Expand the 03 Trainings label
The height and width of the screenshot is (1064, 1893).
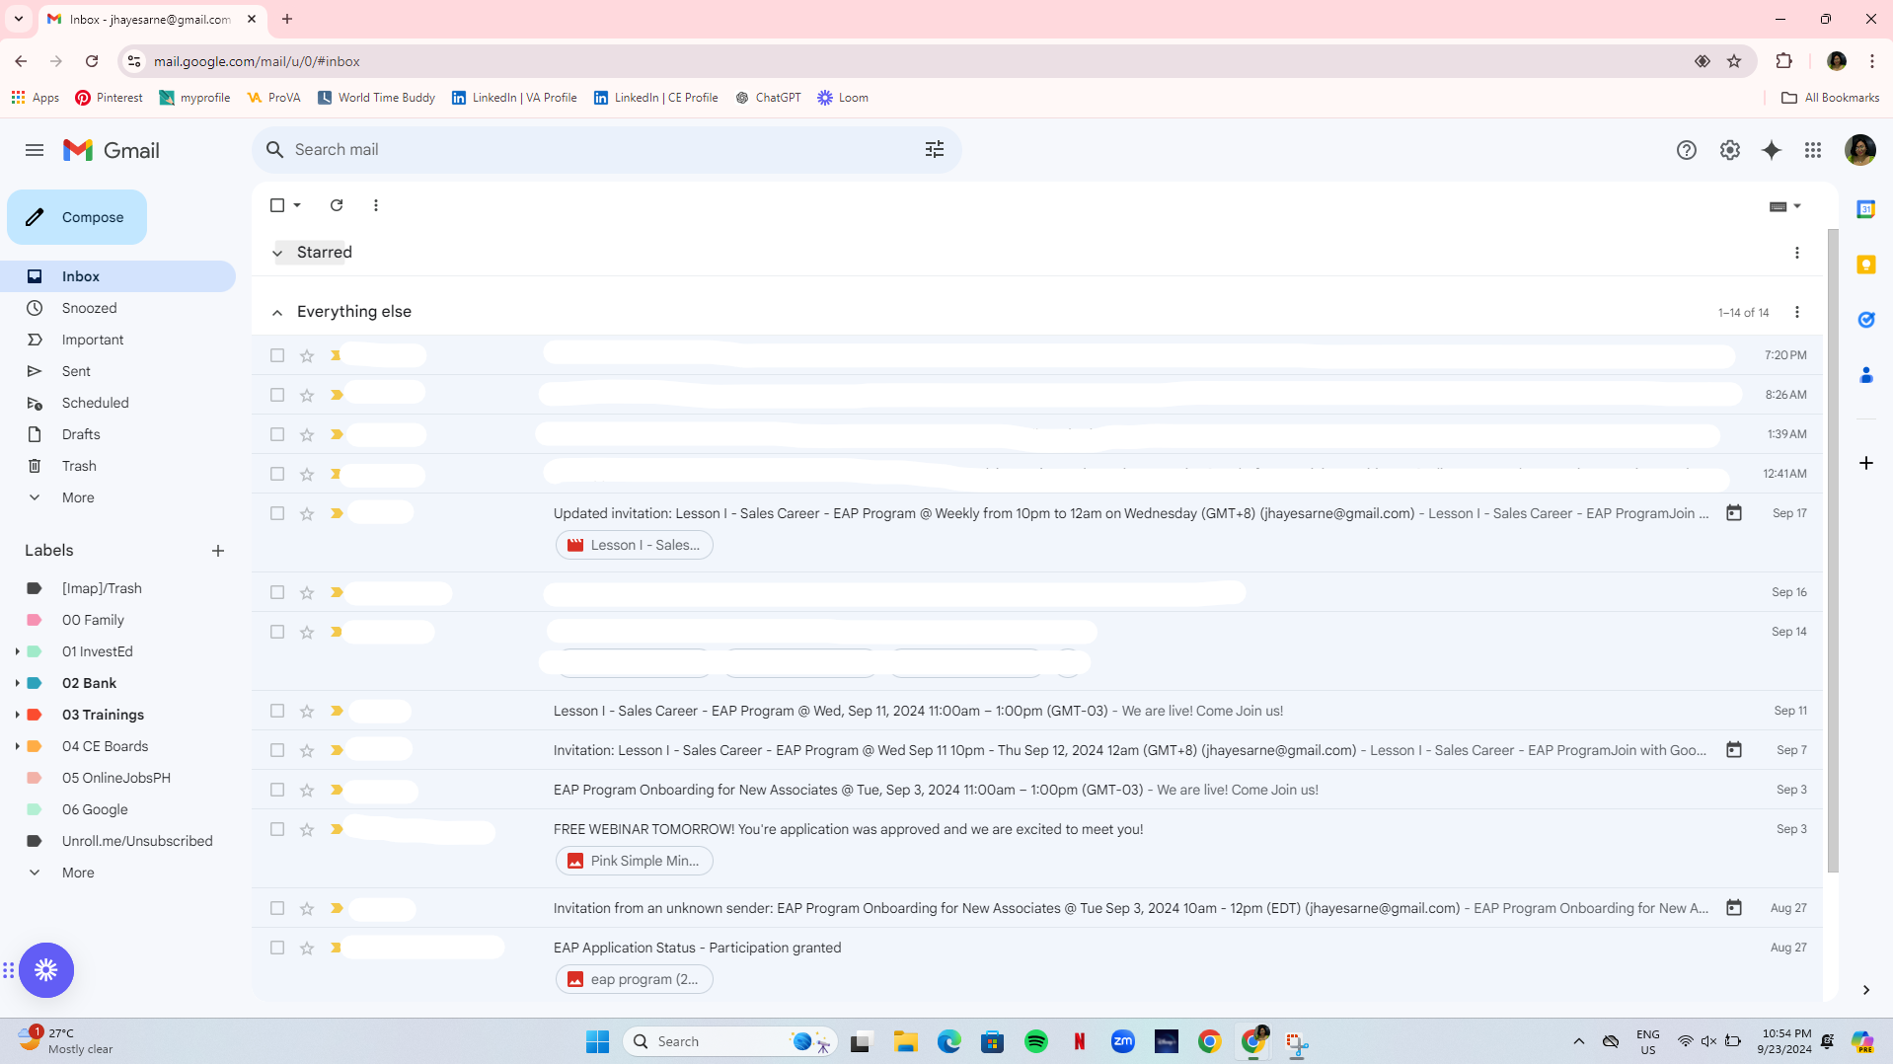(x=17, y=715)
